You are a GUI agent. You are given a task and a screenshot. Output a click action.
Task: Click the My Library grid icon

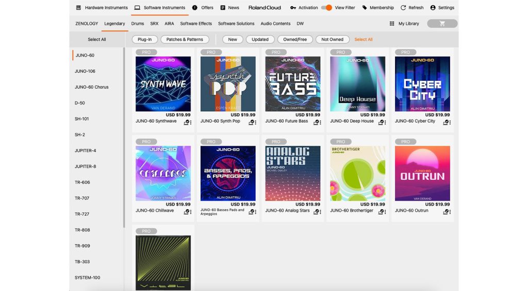pos(392,24)
